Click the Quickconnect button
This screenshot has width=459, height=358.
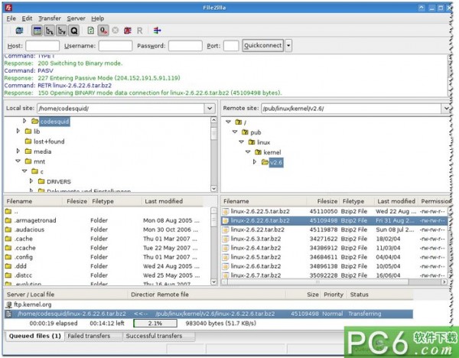(x=263, y=46)
